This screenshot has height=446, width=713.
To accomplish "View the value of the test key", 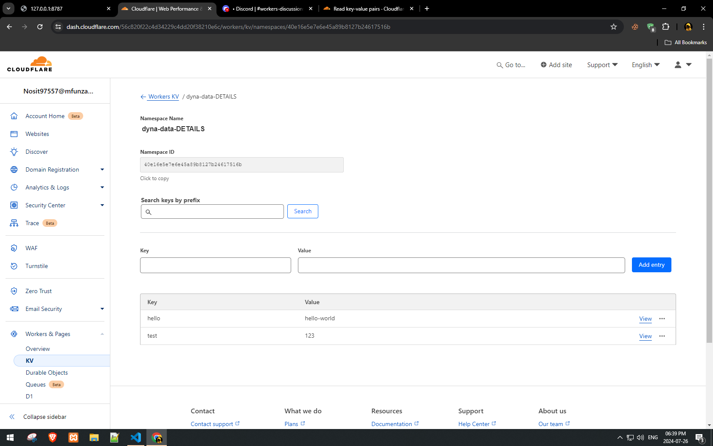I will pyautogui.click(x=645, y=336).
